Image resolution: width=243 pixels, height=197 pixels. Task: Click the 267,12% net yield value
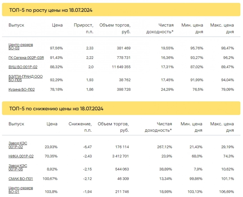point(165,147)
